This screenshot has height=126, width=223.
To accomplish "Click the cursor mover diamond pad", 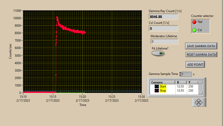I will 199,102.
